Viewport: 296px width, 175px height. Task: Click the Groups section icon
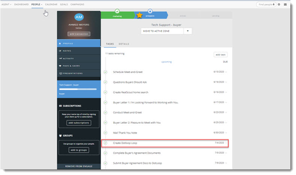[60, 136]
